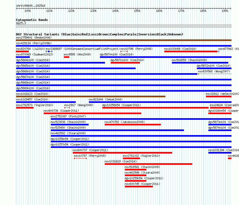Open nsv1016123 (Coe2014) variant label

coord(32,94)
